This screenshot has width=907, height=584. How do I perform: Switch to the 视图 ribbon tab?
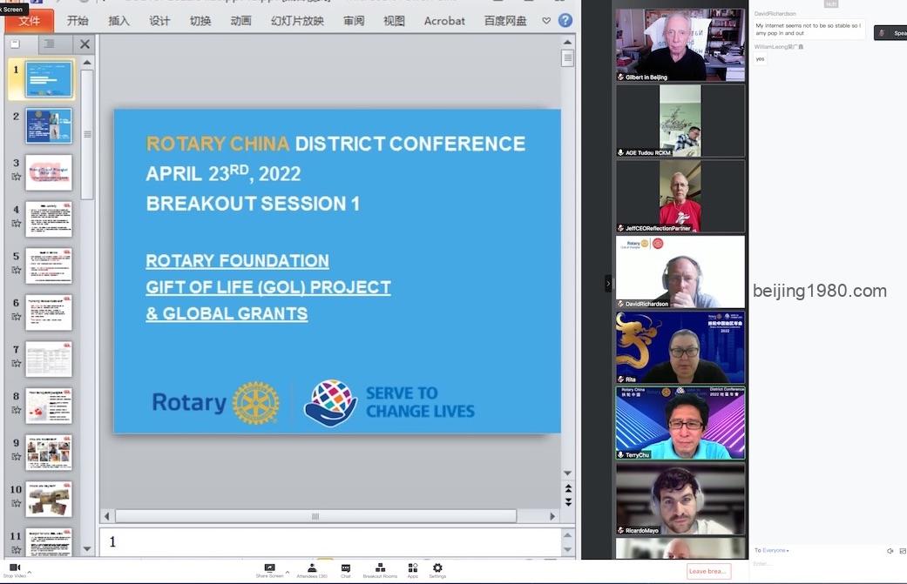point(394,22)
